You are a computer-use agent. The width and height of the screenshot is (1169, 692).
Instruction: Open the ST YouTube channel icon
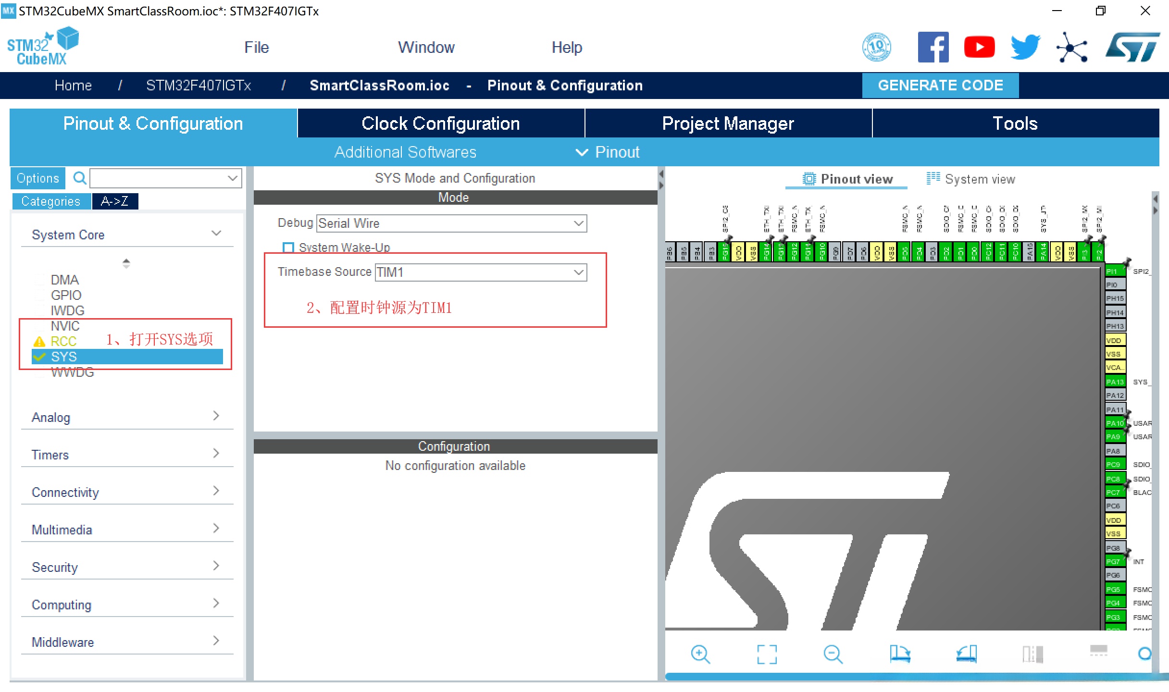979,47
